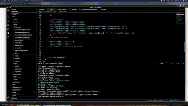Open the Help menu
The image size is (188, 106).
(x=42, y=1)
